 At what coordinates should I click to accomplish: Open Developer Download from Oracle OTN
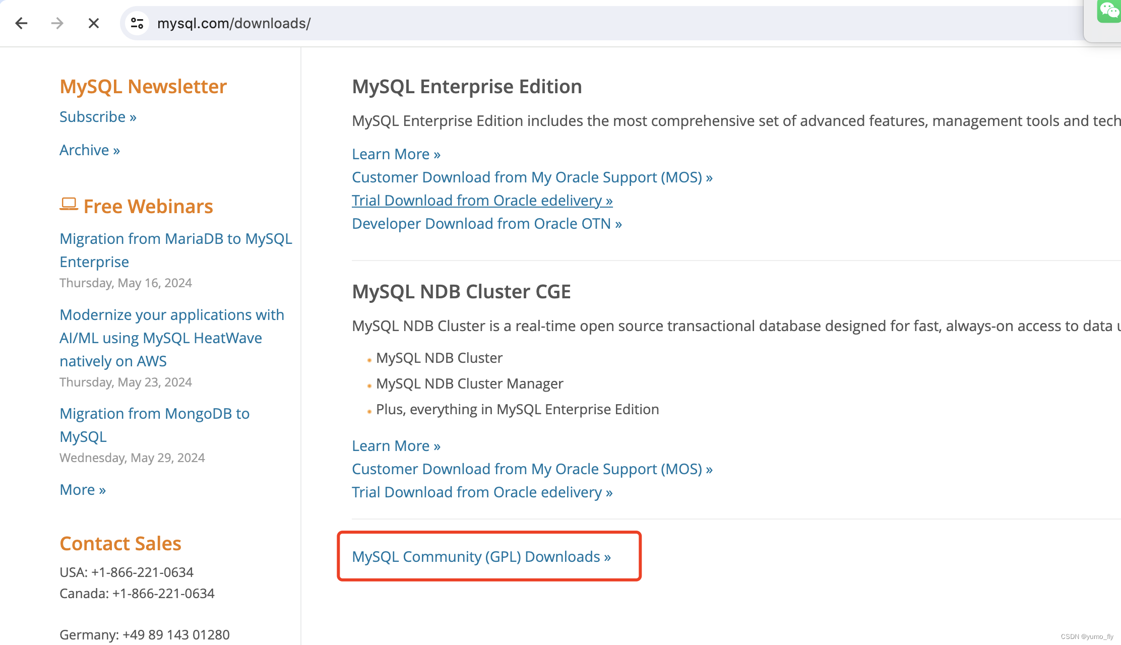tap(486, 224)
